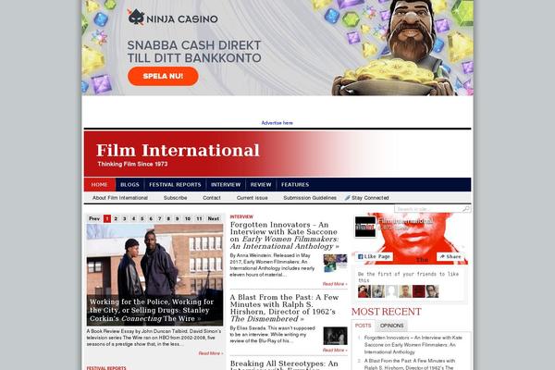Click the Ninja Casino logo in the ad

tap(172, 18)
